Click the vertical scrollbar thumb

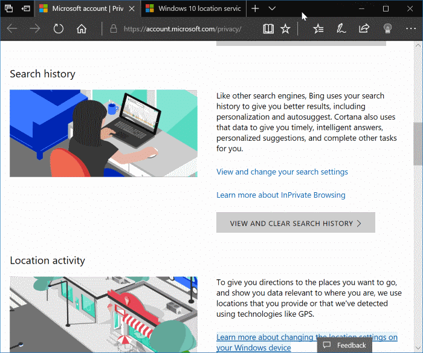(x=418, y=144)
